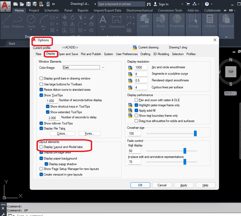The width and height of the screenshot is (241, 216).
Task: Select the Circle tool in ribbon
Action: [31, 22]
